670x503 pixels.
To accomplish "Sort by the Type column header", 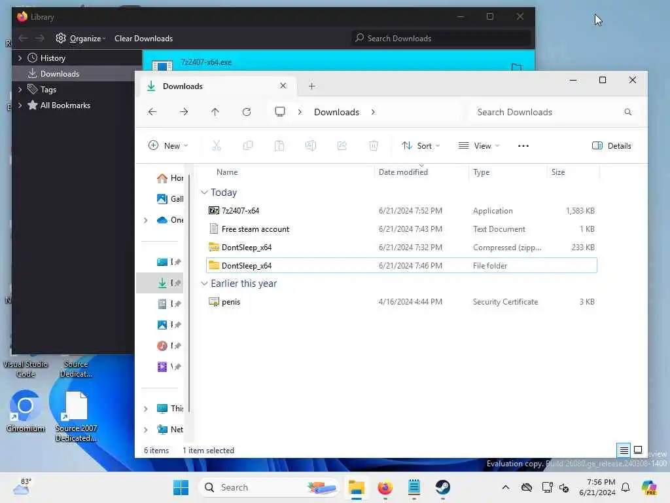I will click(481, 172).
